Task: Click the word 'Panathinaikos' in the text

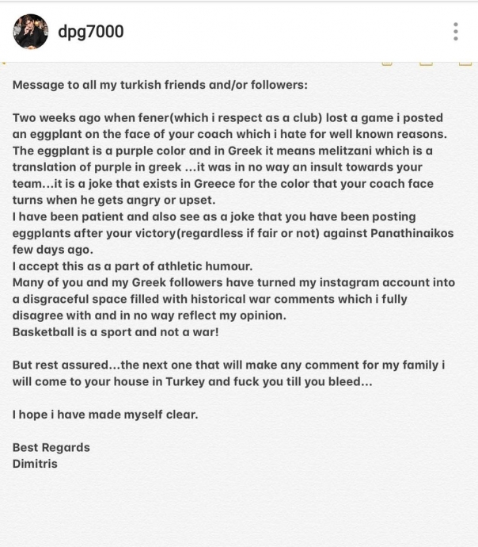Action: (x=412, y=233)
